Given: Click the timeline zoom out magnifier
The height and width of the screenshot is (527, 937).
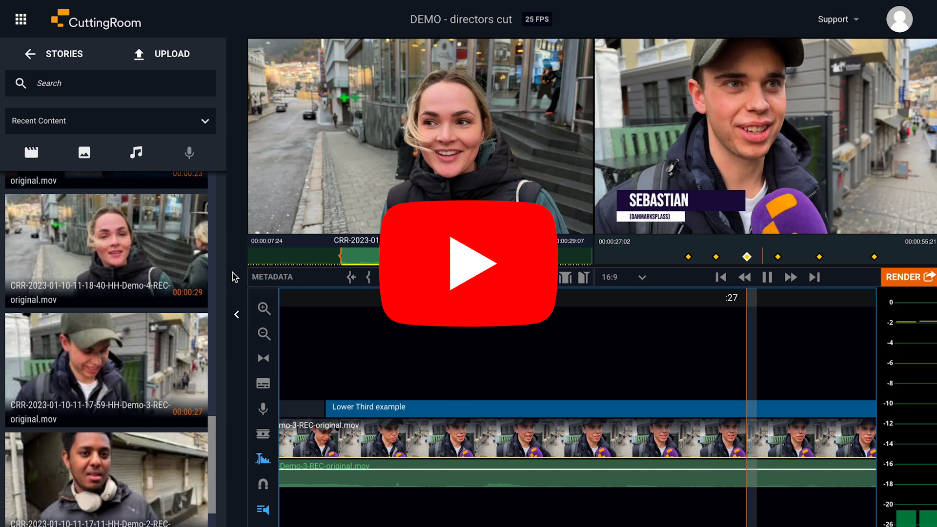Looking at the screenshot, I should click(264, 334).
